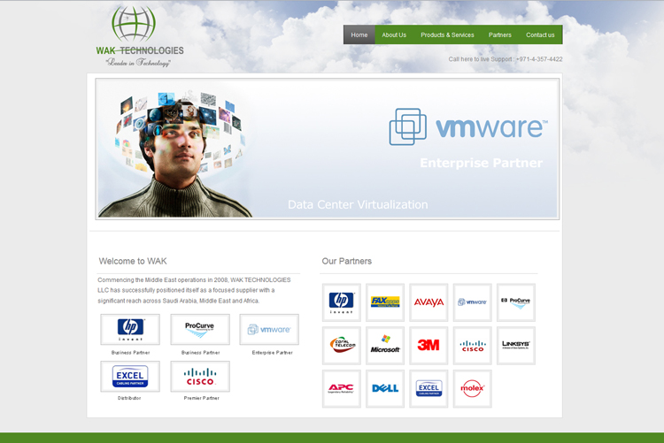
Task: Open the HP Business Partner logo
Action: tap(130, 330)
